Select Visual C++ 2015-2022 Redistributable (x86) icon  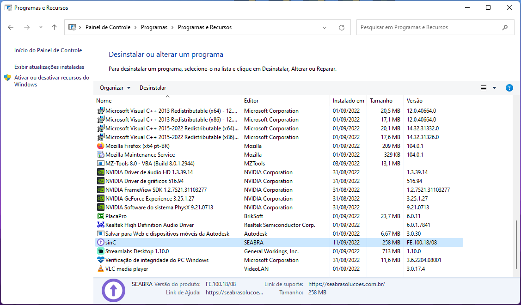tap(101, 137)
